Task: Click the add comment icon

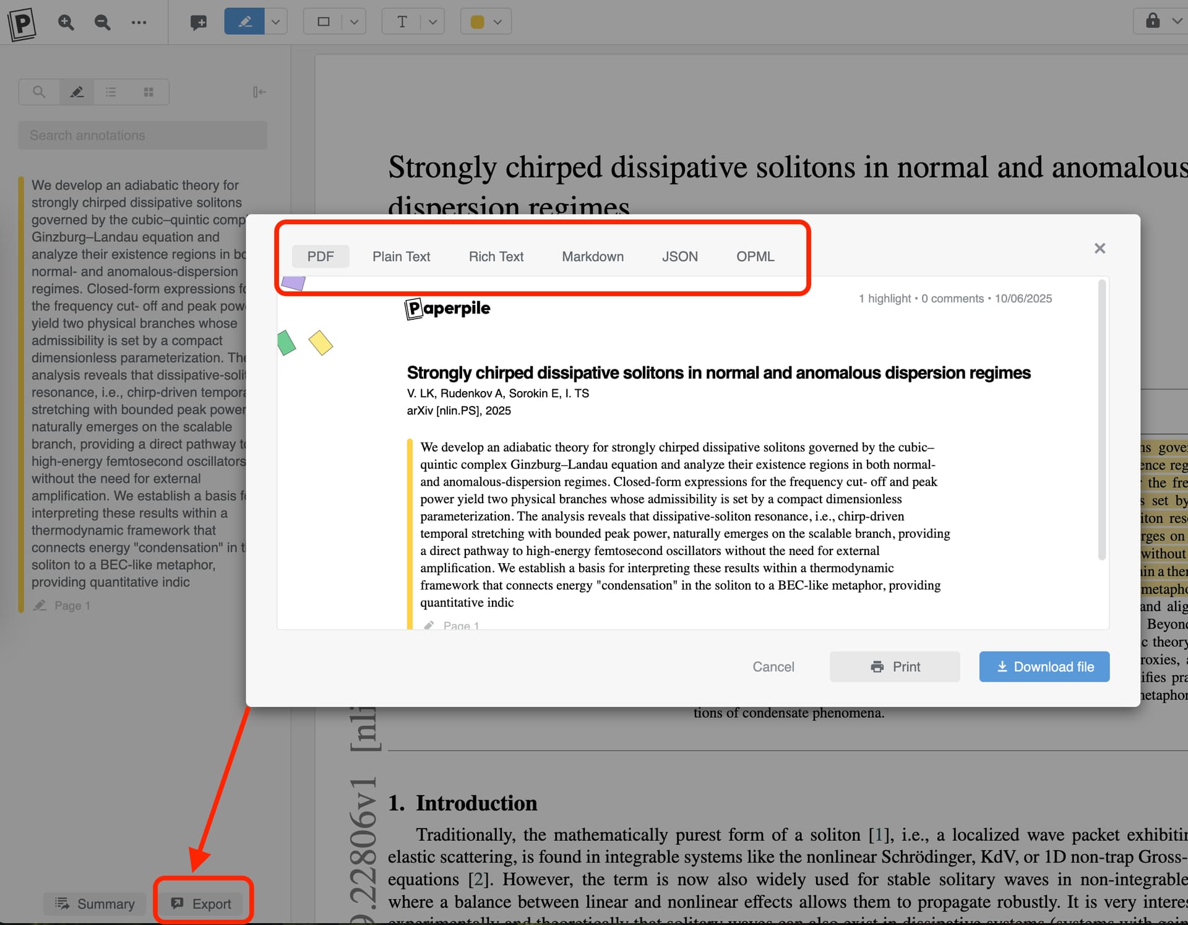Action: (198, 22)
